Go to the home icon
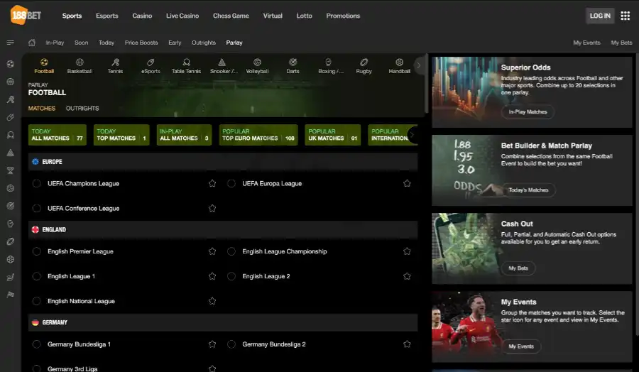Screen dimensions: 639x372 click(32, 43)
